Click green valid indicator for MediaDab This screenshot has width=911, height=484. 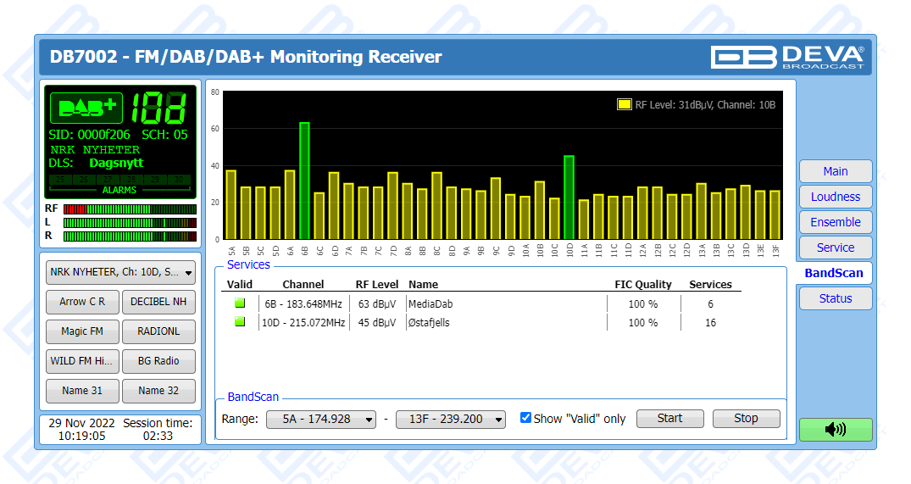pyautogui.click(x=240, y=303)
